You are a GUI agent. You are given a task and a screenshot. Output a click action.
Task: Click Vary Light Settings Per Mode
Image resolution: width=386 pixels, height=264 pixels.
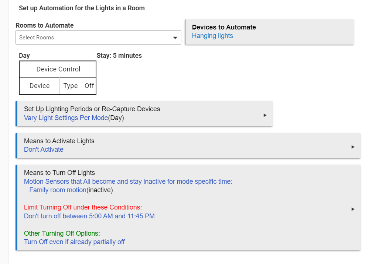coord(66,118)
